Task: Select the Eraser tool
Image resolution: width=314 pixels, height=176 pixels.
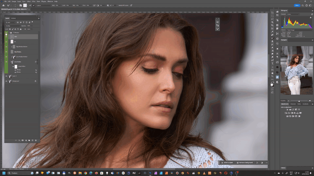Action: coord(272,48)
